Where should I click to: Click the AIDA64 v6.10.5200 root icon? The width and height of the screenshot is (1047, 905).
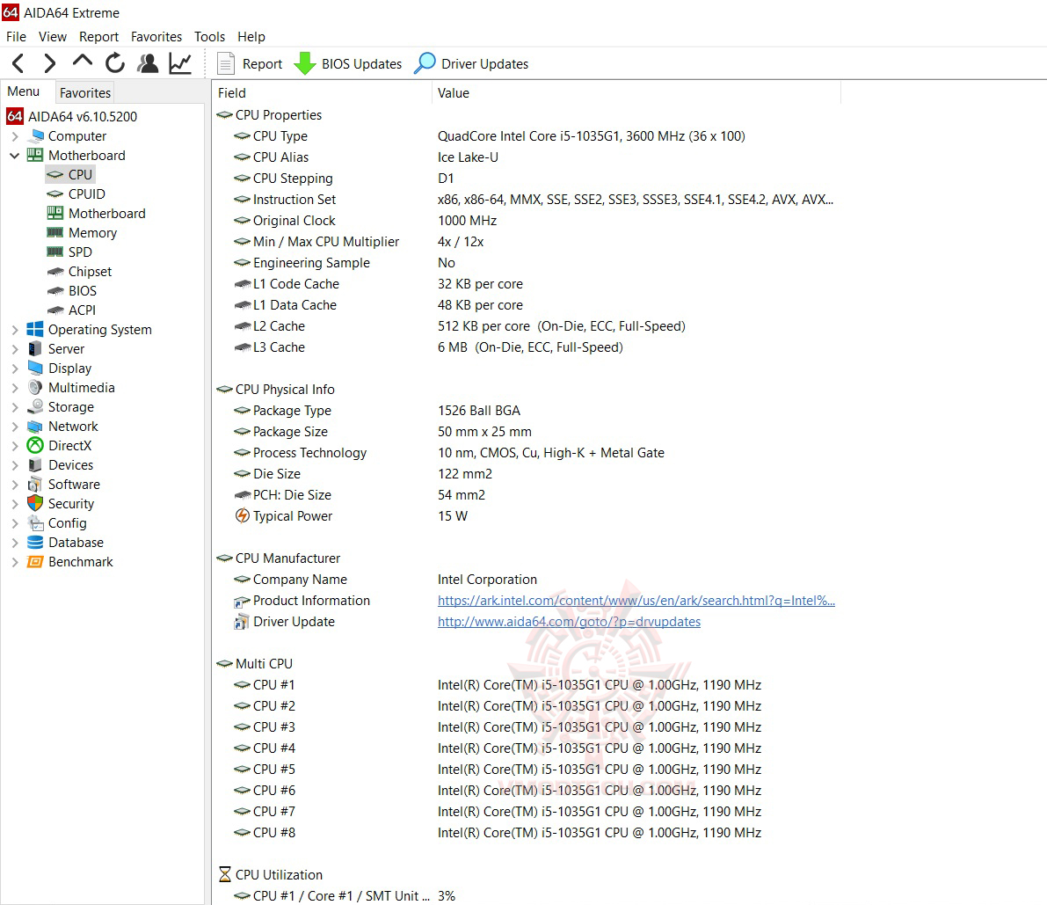point(15,116)
